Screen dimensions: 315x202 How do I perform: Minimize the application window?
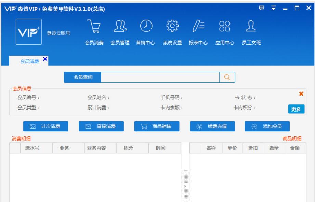(285, 9)
